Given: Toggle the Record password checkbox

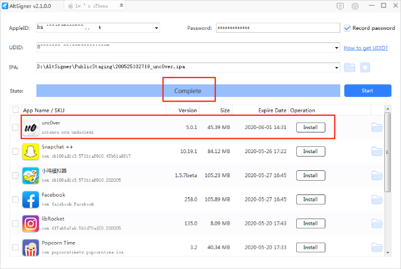Looking at the screenshot, I should coord(347,28).
